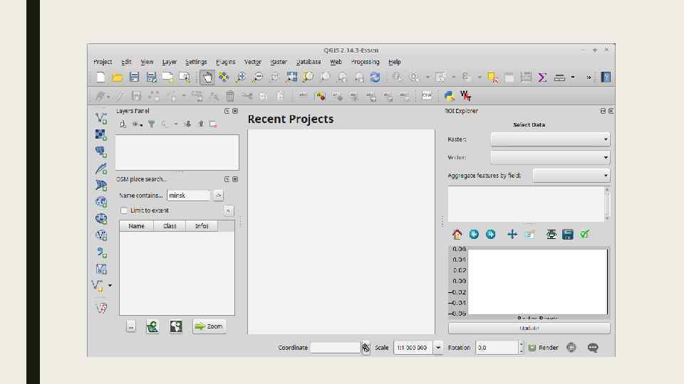Click the Add SpatiaLite Layer feather icon
The height and width of the screenshot is (384, 684).
[x=101, y=169]
